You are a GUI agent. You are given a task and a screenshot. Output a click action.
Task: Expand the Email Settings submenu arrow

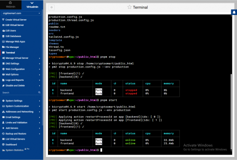pos(40,117)
